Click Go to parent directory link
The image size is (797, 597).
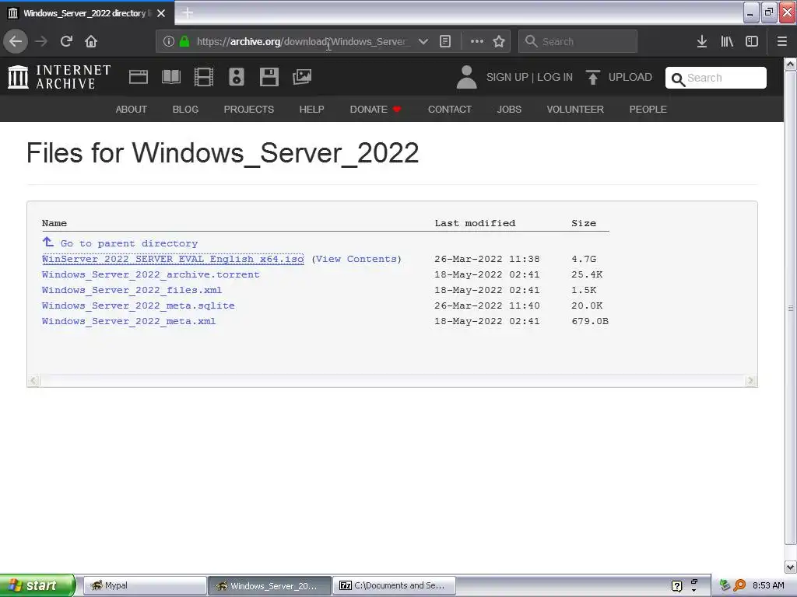coord(129,243)
